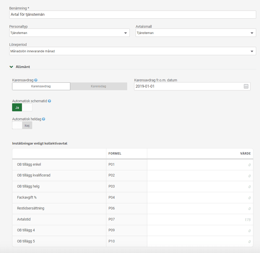Viewport: 260px width, 253px height.
Task: Open help for Automatisk heldag
Action: [44, 119]
